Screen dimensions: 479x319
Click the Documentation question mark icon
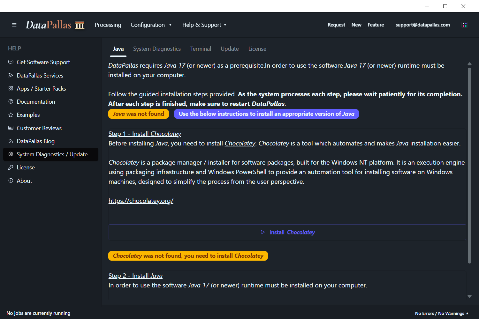tap(11, 101)
